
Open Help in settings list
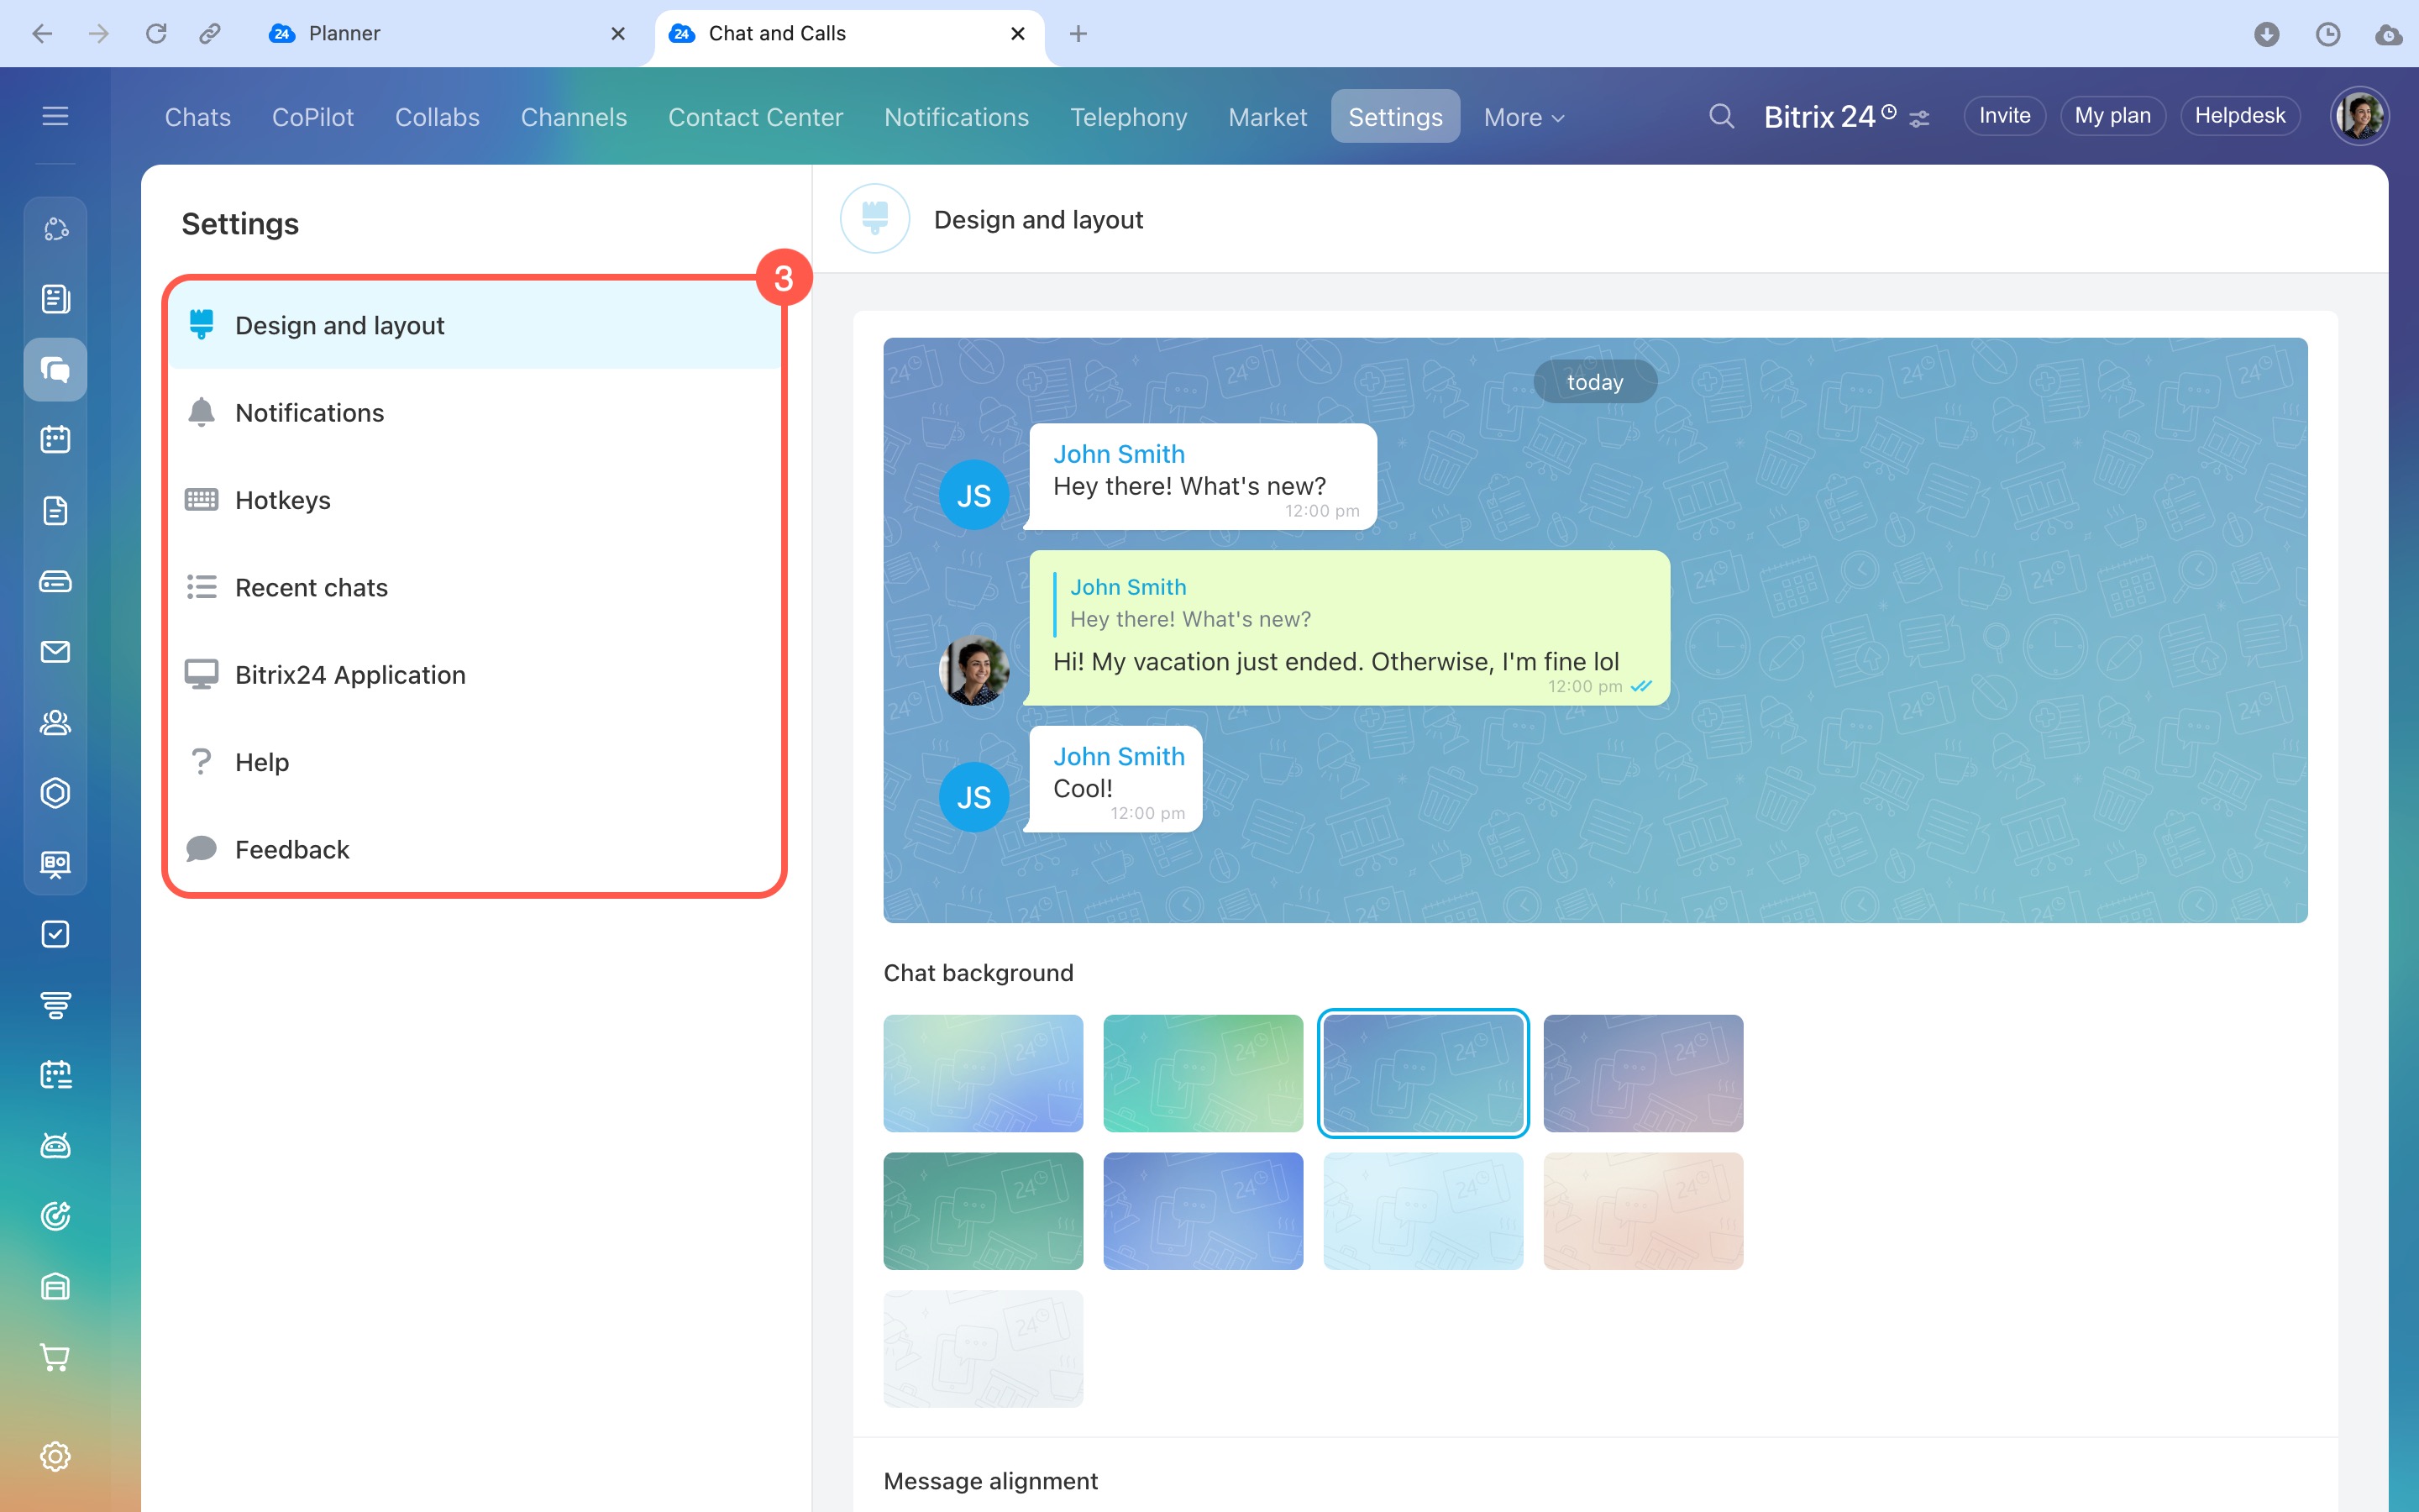(474, 762)
